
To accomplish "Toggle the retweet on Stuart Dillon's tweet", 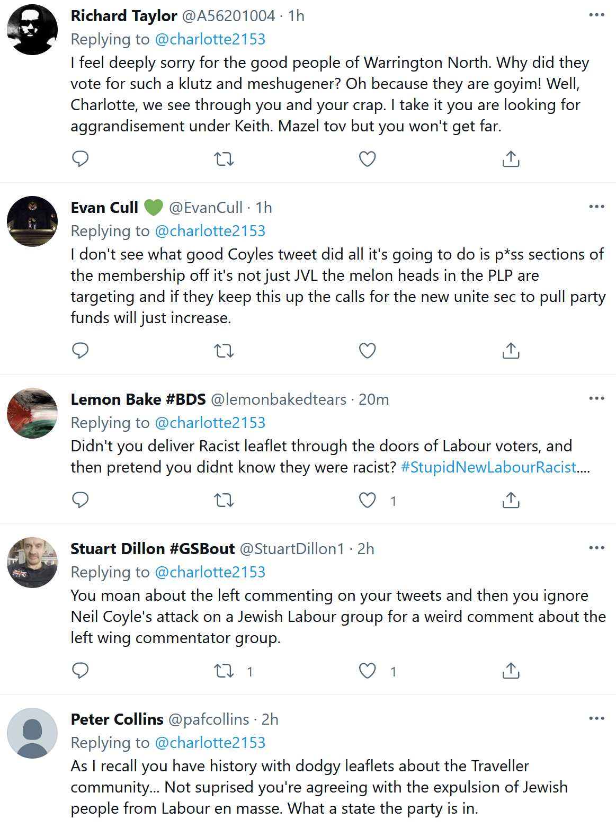I will (x=224, y=671).
